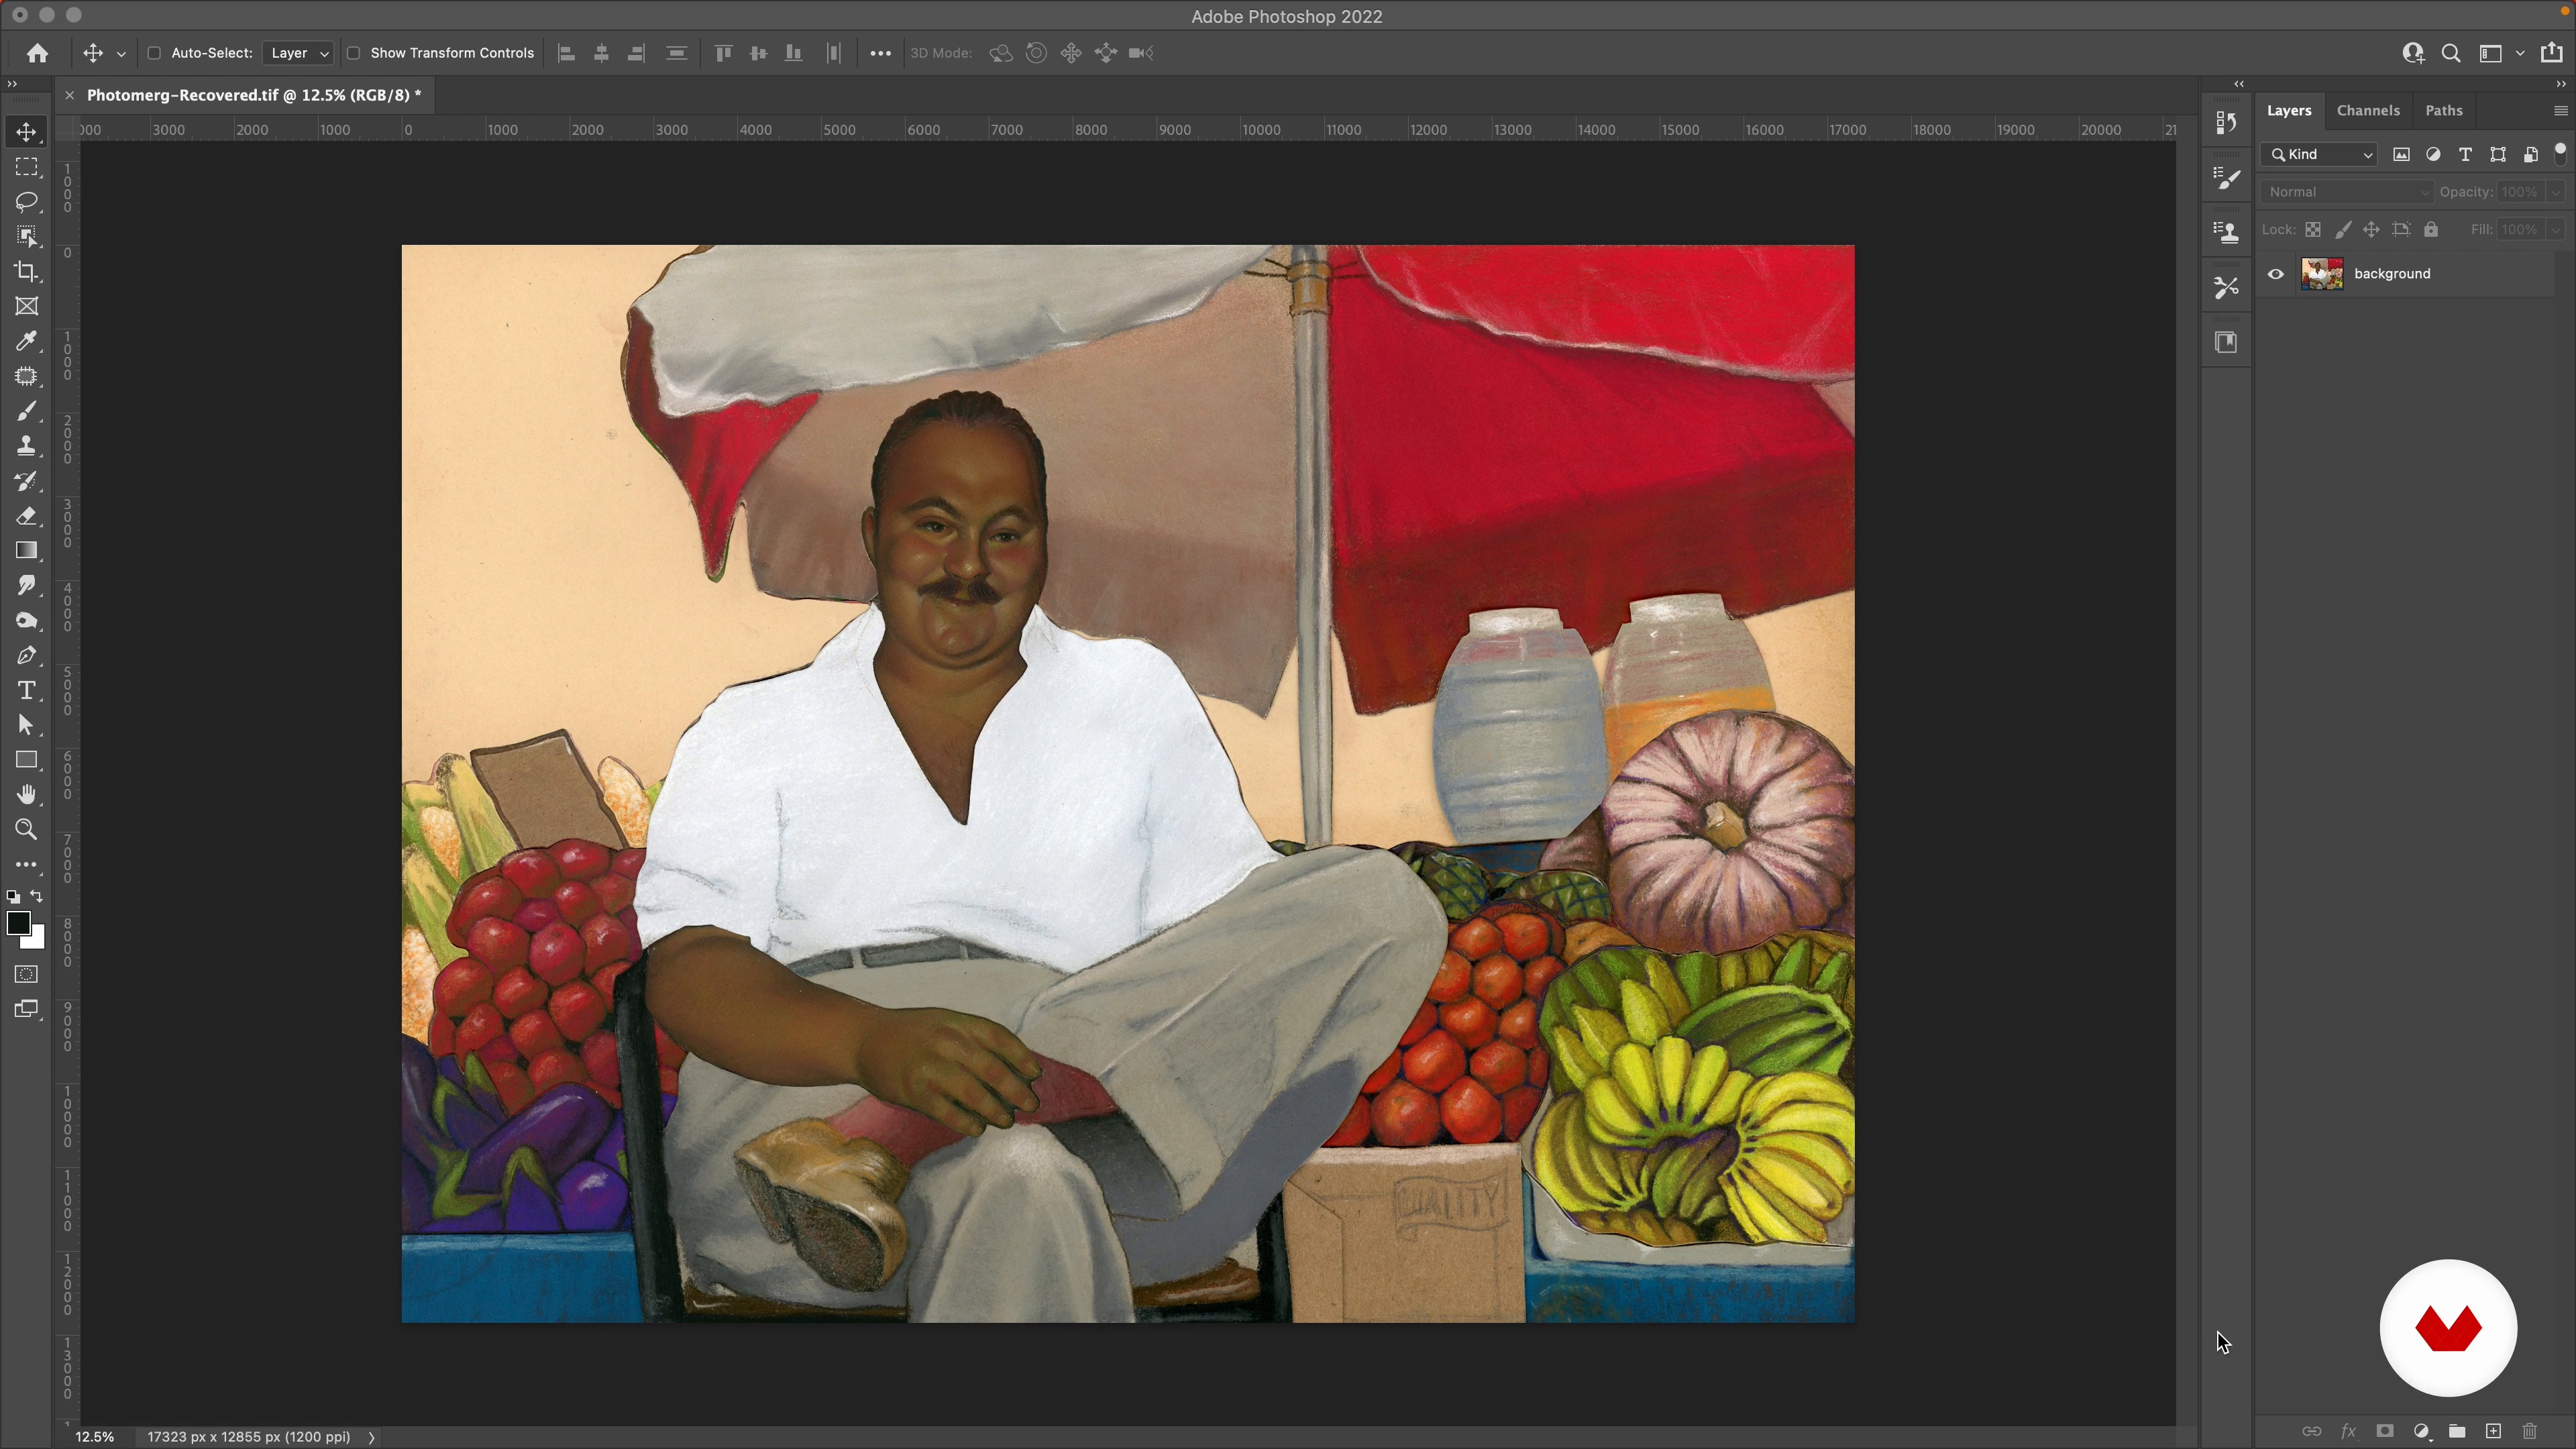Select the Move tool
2576x1449 pixels.
[27, 132]
